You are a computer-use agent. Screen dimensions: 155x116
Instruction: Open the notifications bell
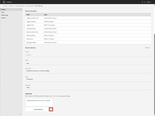pyautogui.click(x=145, y=2)
